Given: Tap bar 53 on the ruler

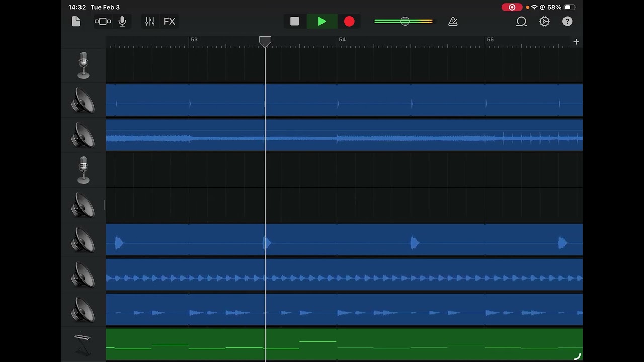Looking at the screenshot, I should coord(194,39).
